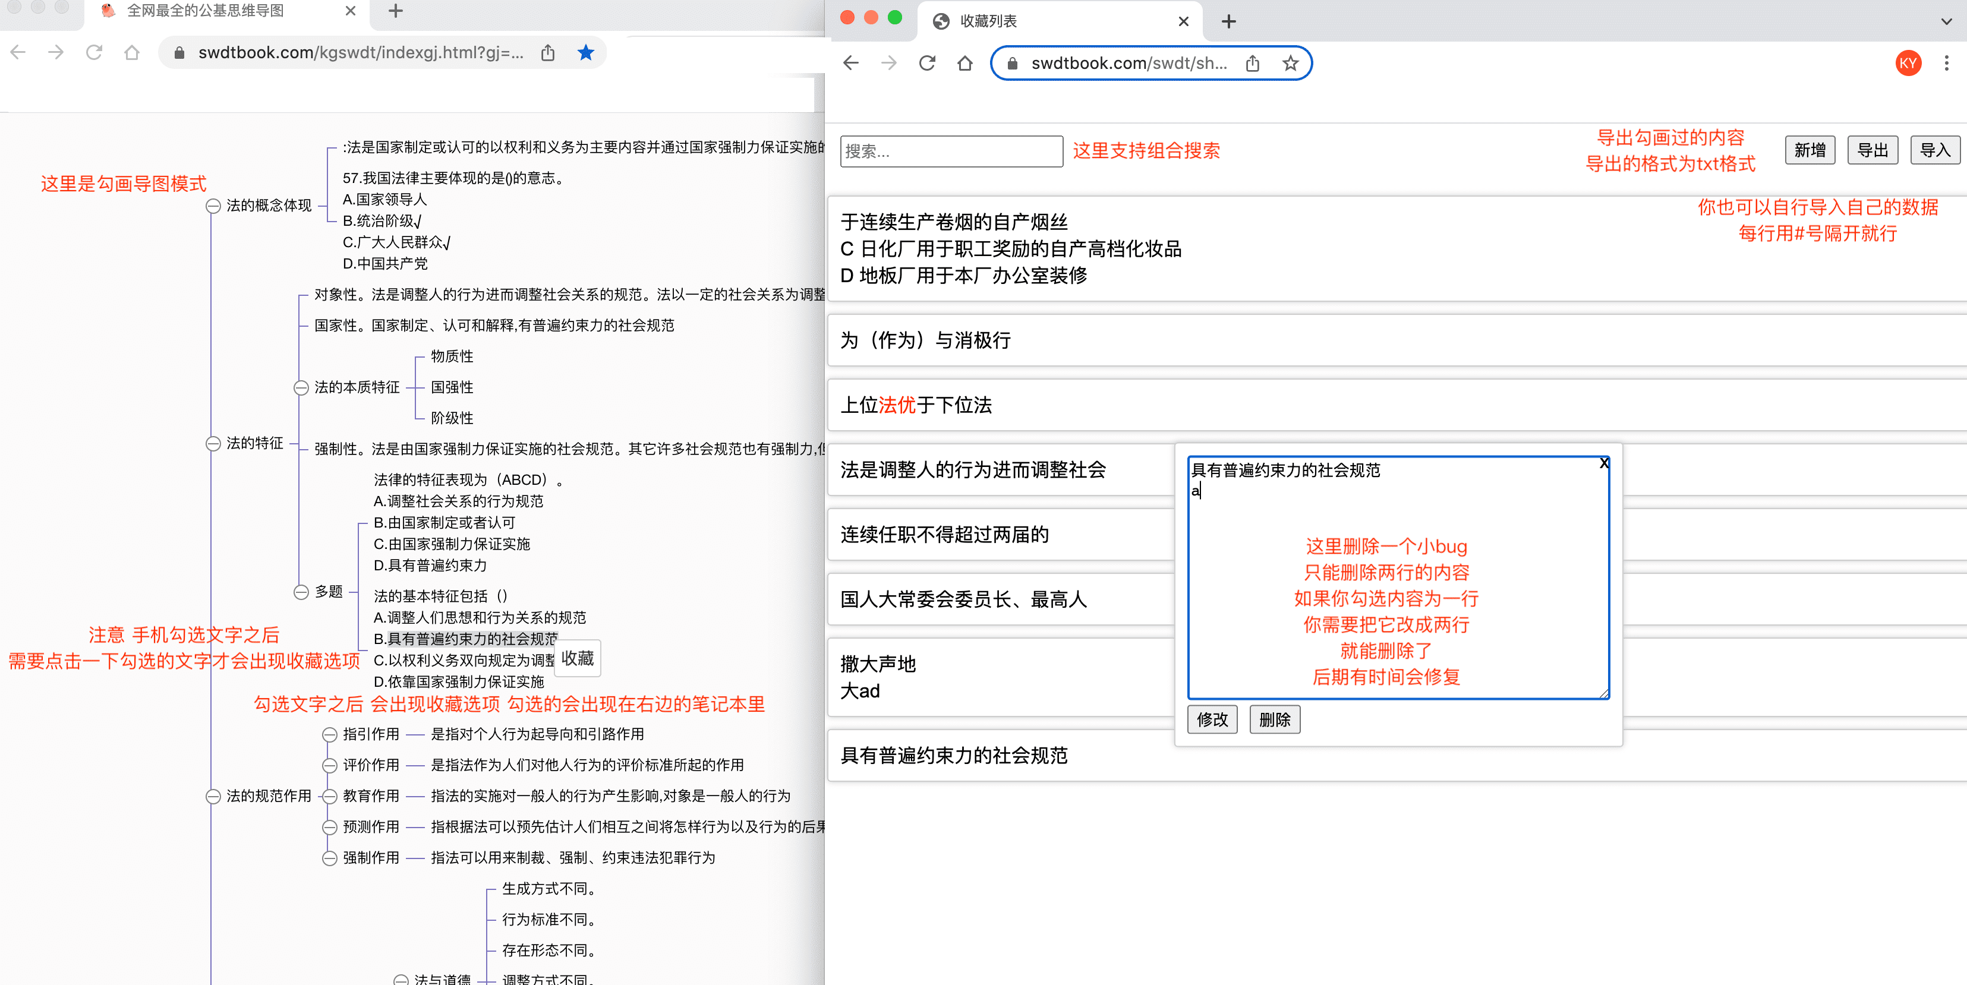Click the 阶级性 mind map node
The height and width of the screenshot is (985, 1967).
coord(452,418)
